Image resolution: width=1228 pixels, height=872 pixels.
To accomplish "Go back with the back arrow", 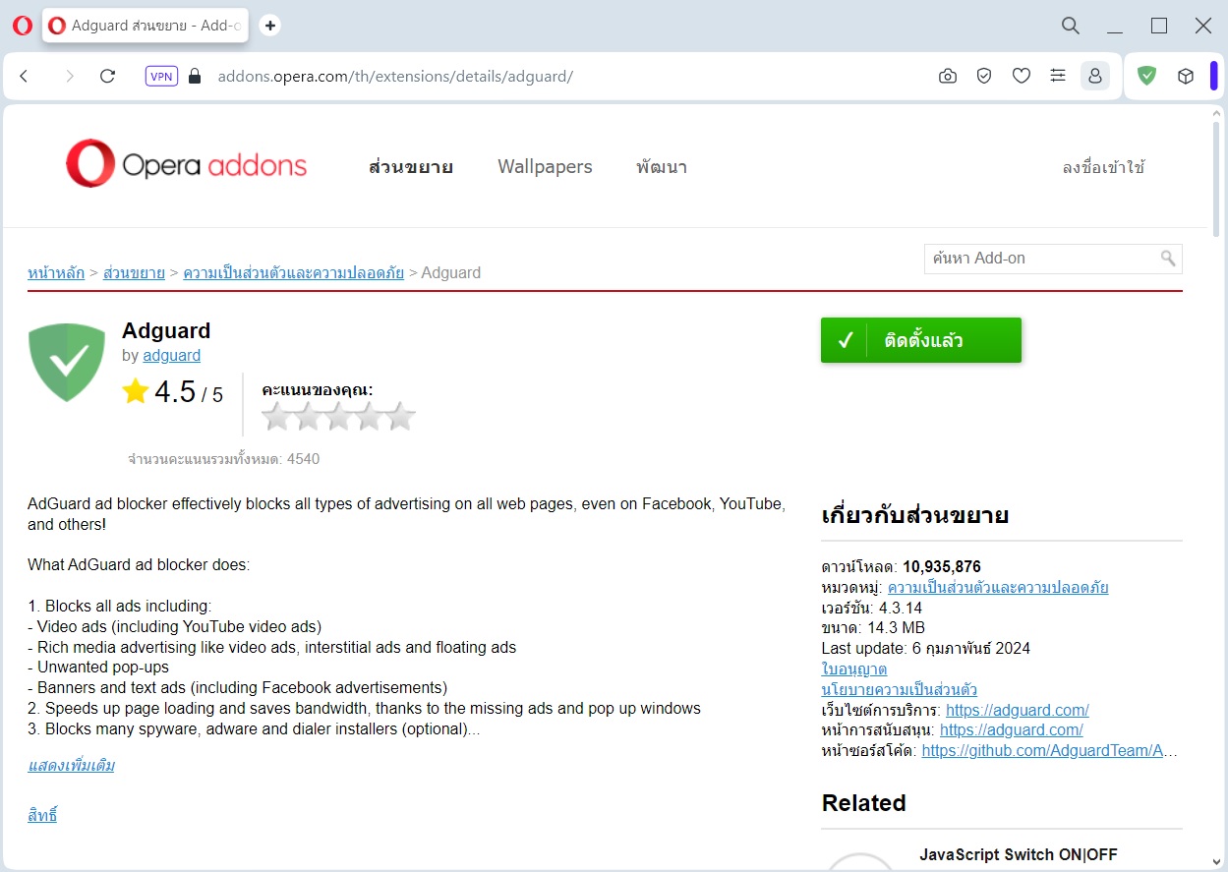I will pos(25,76).
